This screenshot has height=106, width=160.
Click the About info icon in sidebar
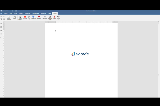tap(1, 37)
